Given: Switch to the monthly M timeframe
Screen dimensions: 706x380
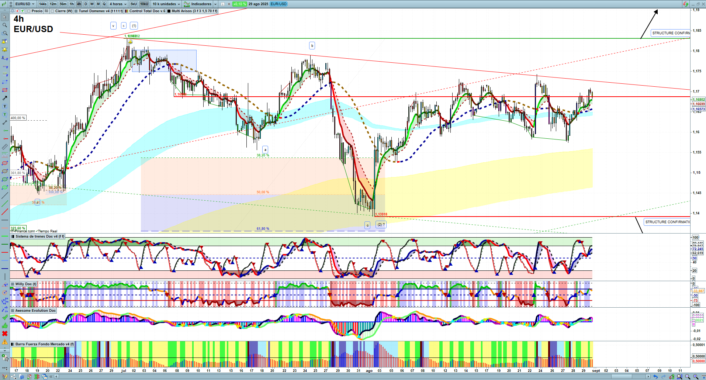Looking at the screenshot, I should [98, 4].
